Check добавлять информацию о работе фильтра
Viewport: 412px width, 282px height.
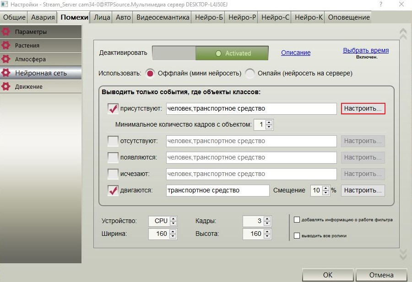[297, 219]
